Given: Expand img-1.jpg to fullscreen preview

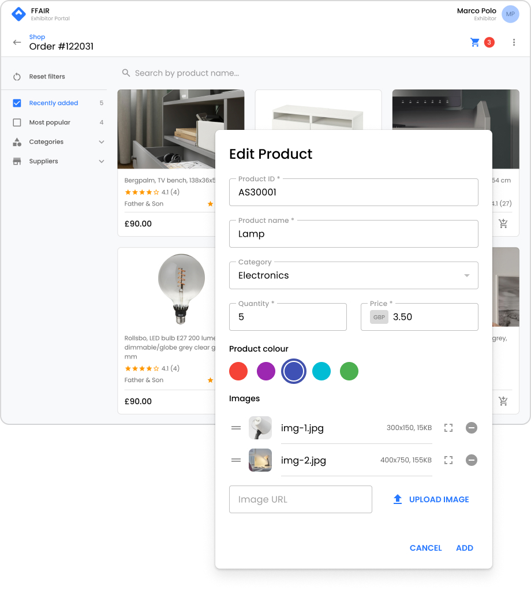Looking at the screenshot, I should 448,428.
